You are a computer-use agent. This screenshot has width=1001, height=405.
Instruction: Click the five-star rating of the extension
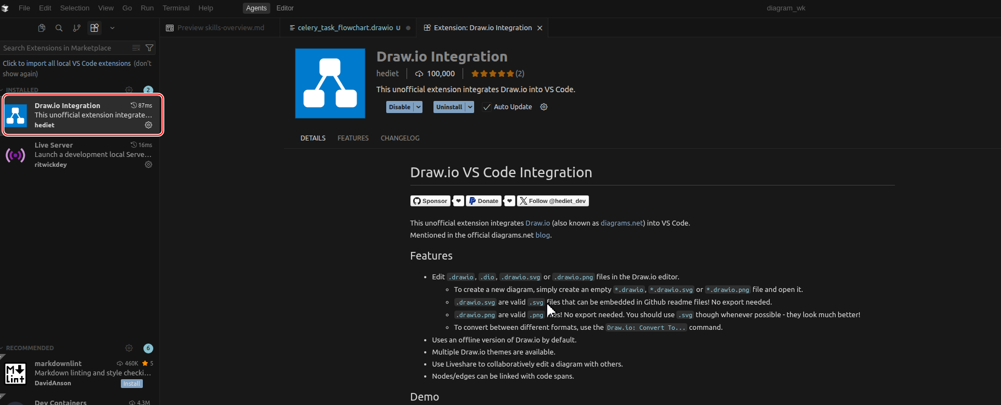pyautogui.click(x=493, y=74)
